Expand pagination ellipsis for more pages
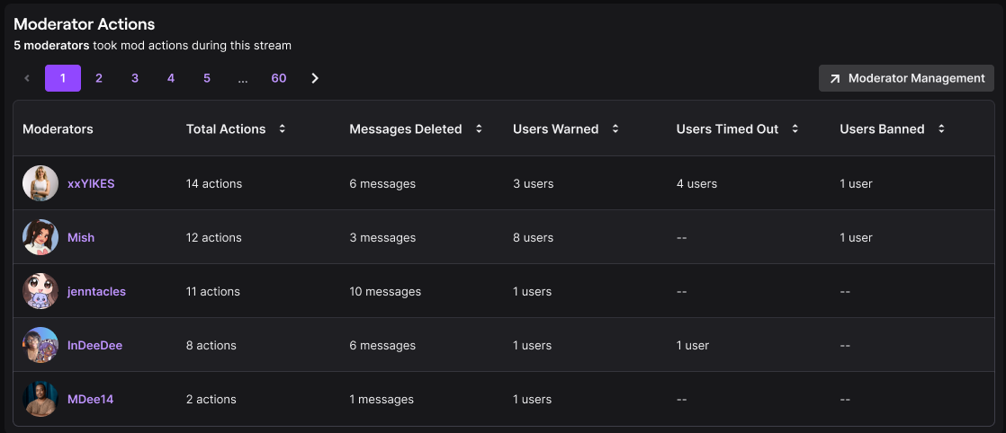The height and width of the screenshot is (433, 1006). pos(243,78)
